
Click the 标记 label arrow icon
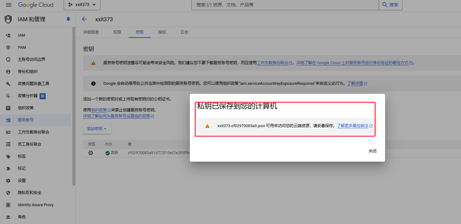(x=8, y=169)
